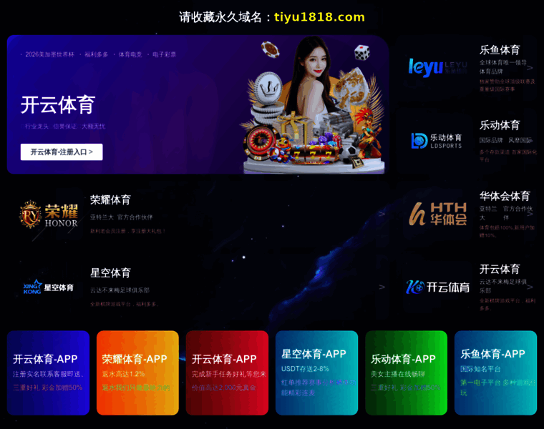The width and height of the screenshot is (544, 429).
Task: Expand the arrow in the 星空体育 row
Action: 382,287
